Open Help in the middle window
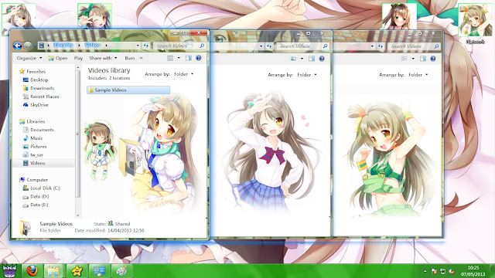The image size is (495, 278). [322, 59]
